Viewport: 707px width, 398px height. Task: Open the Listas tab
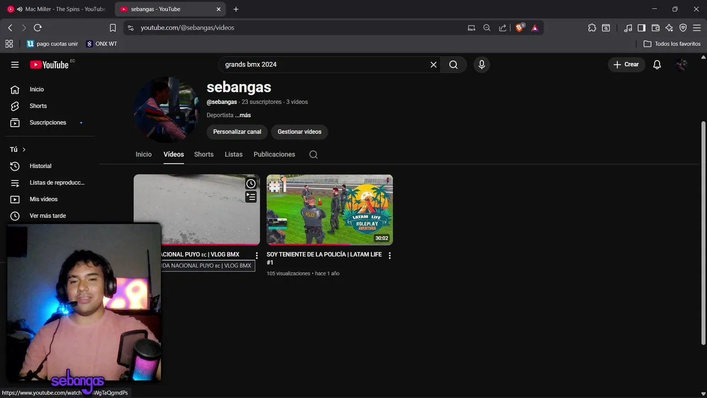coord(234,155)
